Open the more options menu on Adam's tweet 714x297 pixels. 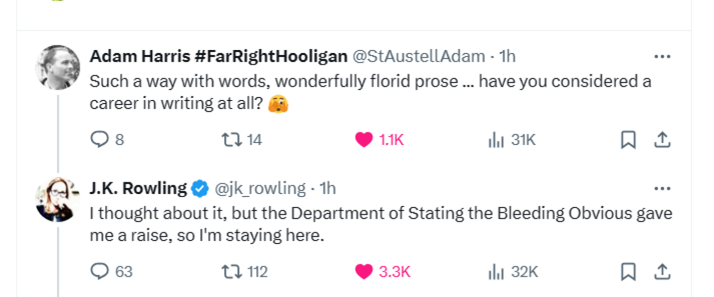click(x=662, y=56)
